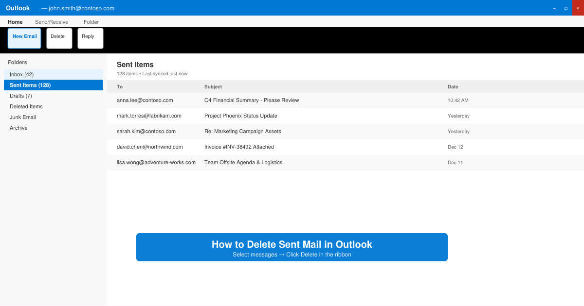Click the Yesterday date of Project Phoenix row
This screenshot has height=306, width=584.
coord(458,116)
